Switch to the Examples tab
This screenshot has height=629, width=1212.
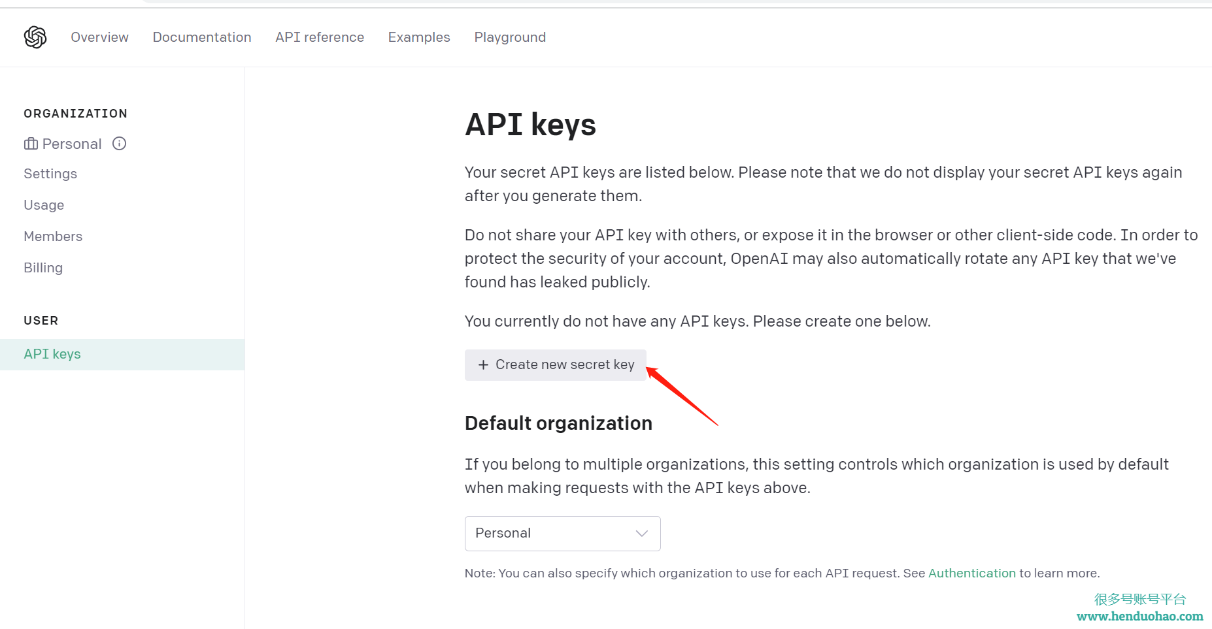419,37
